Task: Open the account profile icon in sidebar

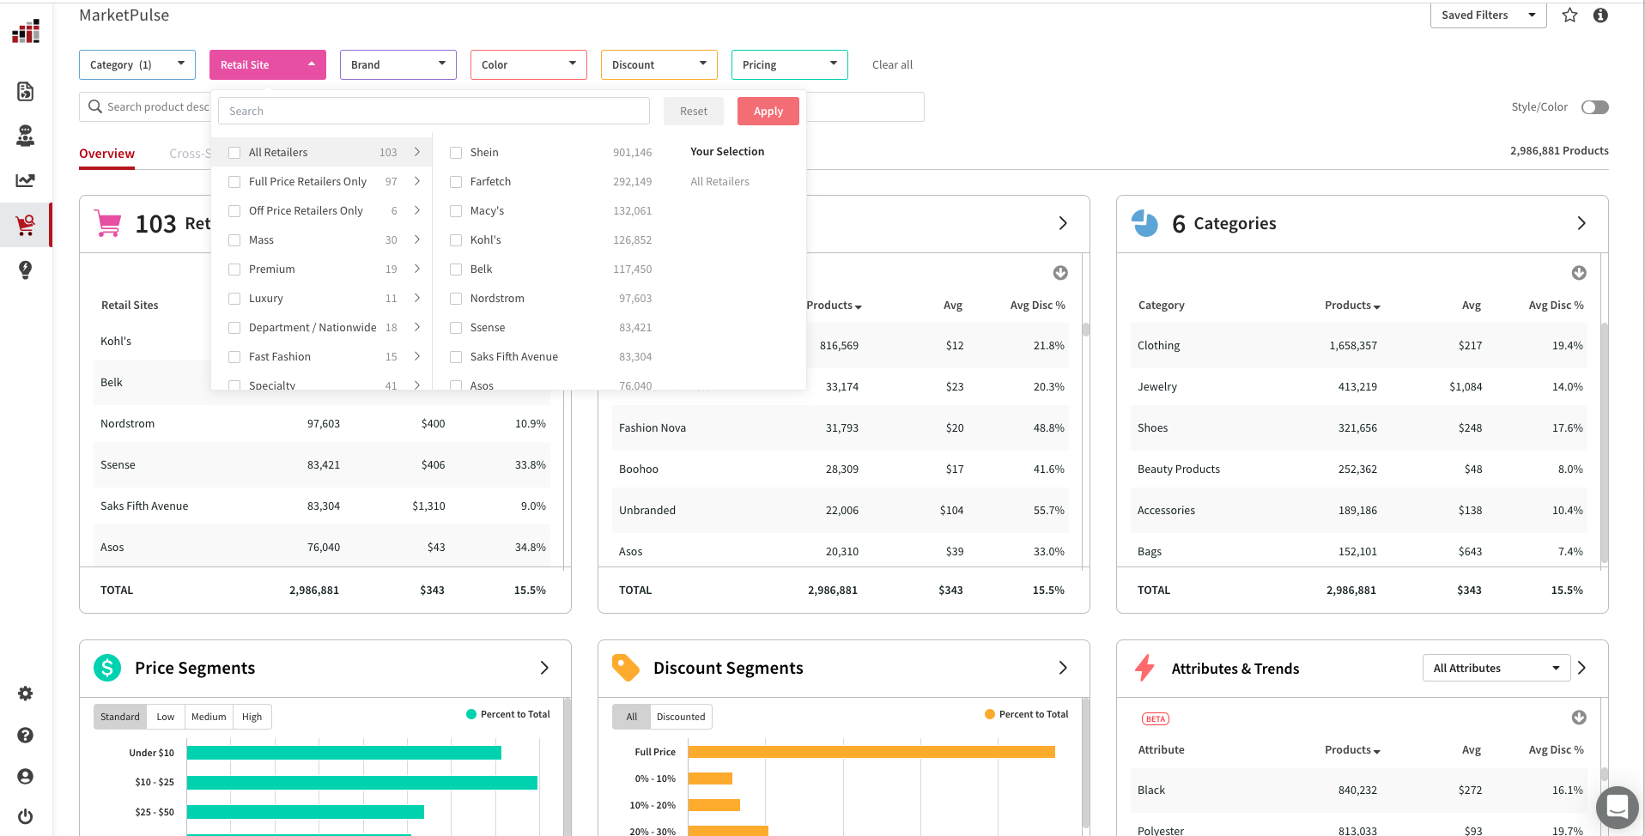Action: coord(26,776)
